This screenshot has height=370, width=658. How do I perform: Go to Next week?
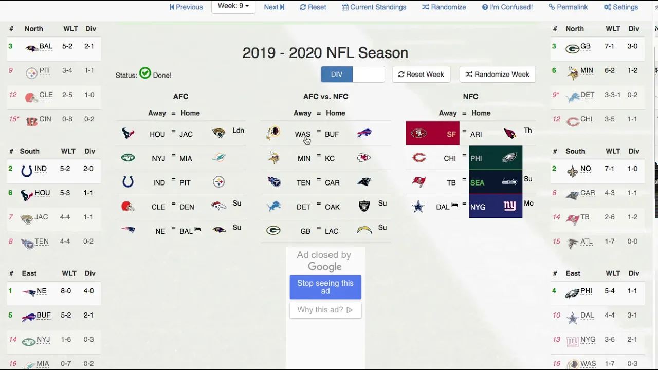[274, 7]
